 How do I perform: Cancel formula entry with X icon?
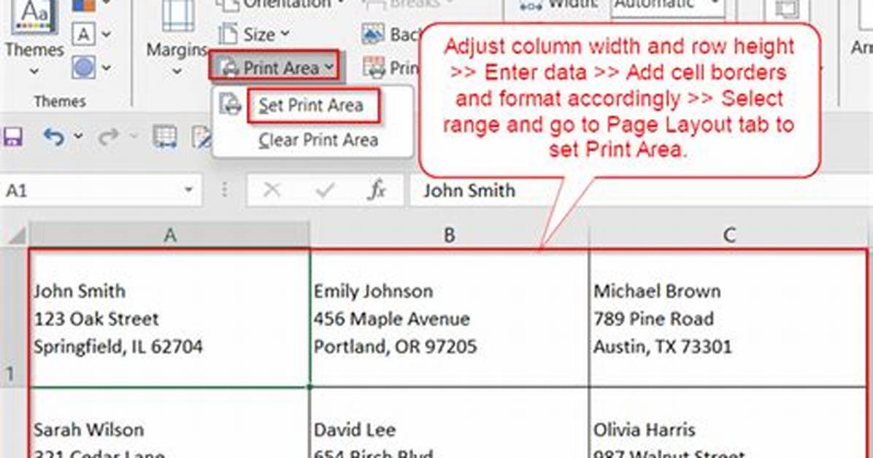tap(272, 190)
